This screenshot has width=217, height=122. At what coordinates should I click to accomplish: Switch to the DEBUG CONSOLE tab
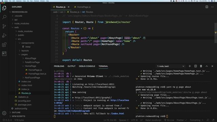(87, 66)
